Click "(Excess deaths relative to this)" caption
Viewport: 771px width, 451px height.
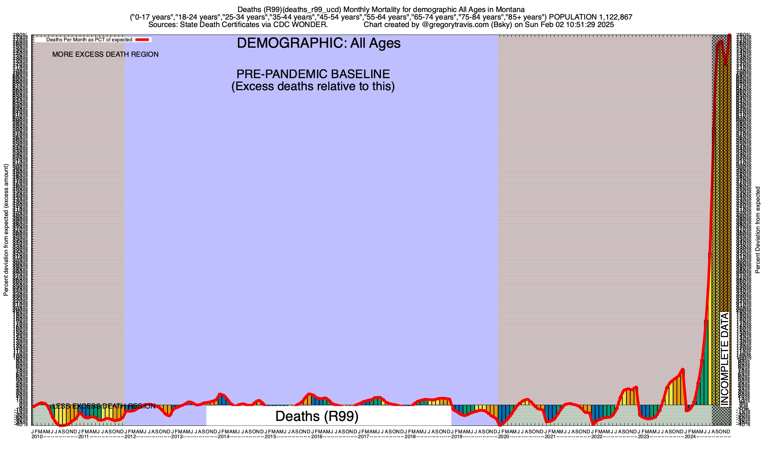click(313, 86)
